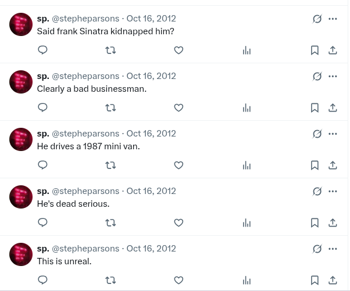The width and height of the screenshot is (350, 291).
Task: Repost the 'Clearly a bad businessman.' tweet
Action: [110, 107]
